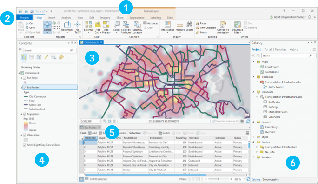Toggle World Light Gray Canvas Base checkbox

point(25,145)
